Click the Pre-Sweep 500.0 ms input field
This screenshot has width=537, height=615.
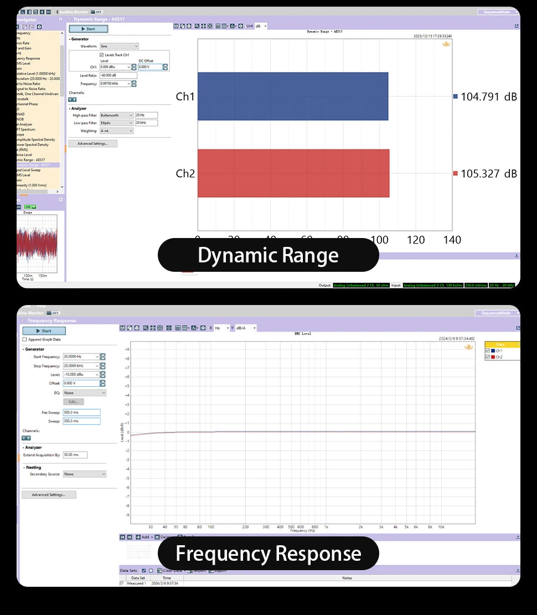tap(81, 412)
